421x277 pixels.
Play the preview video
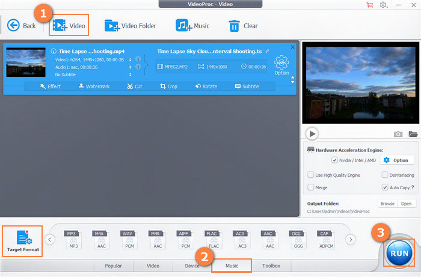coord(312,133)
